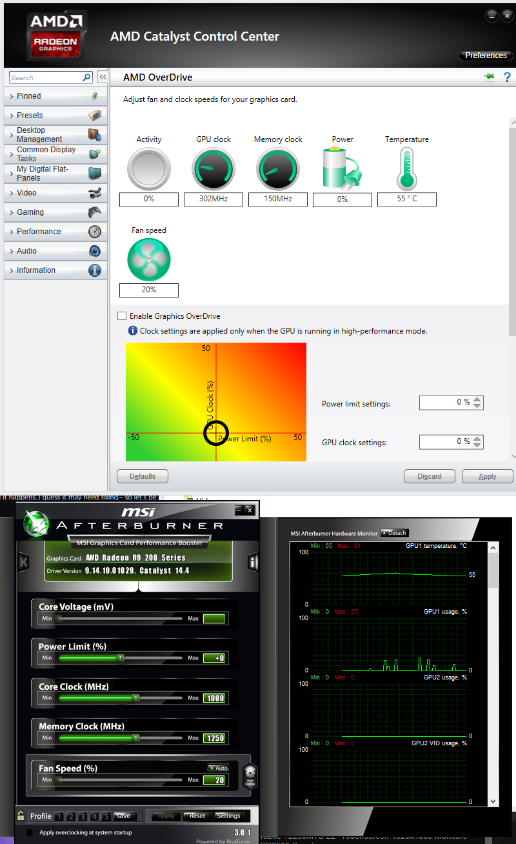Increase Power limit settings with up arrow
516x844 pixels.
click(477, 399)
